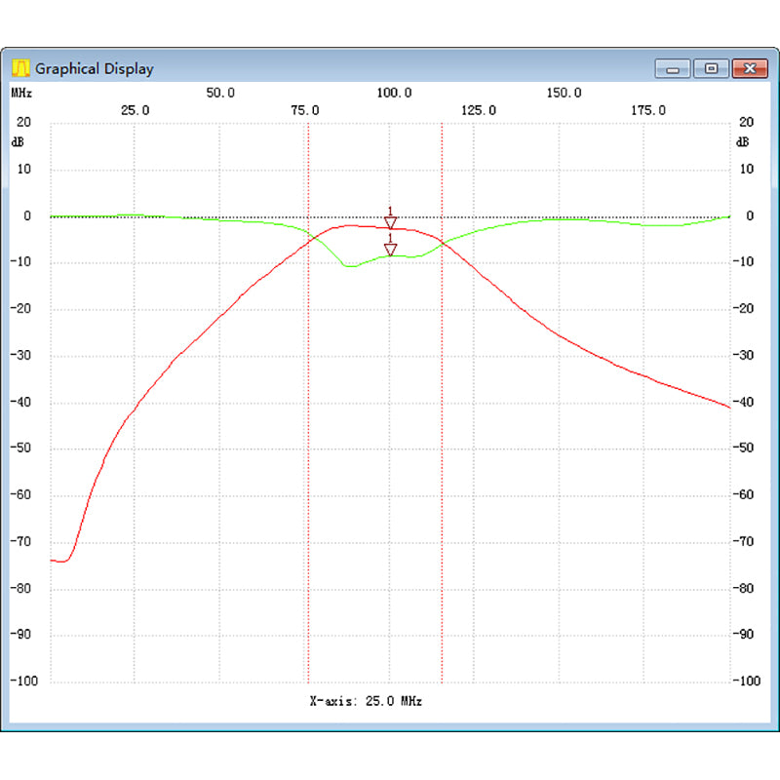Image resolution: width=780 pixels, height=780 pixels.
Task: Click the Graphical Display title bar text
Action: (x=95, y=69)
